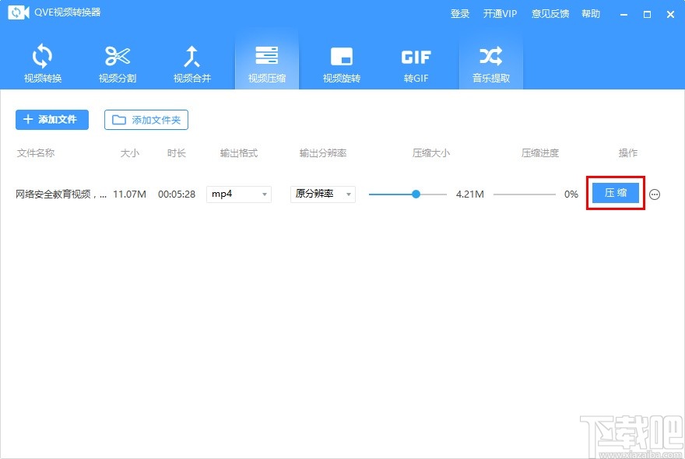Click the 操作 column header
The width and height of the screenshot is (685, 459).
[x=628, y=153]
